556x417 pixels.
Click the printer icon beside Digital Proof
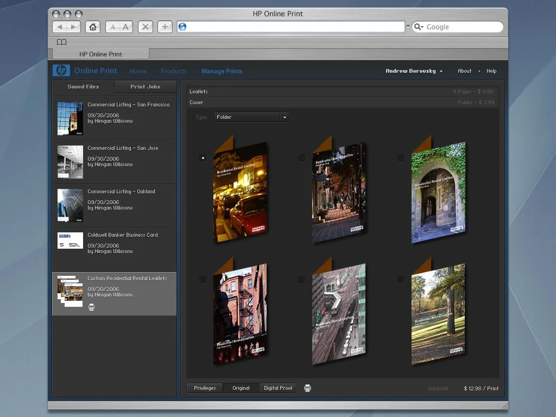point(308,388)
